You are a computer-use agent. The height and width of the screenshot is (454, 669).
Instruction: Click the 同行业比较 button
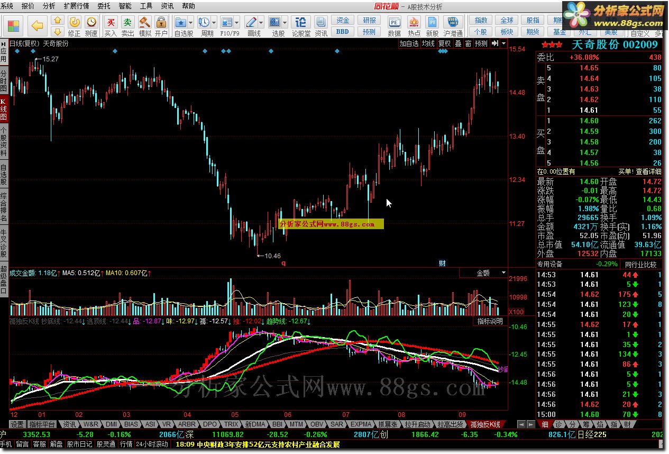point(640,264)
